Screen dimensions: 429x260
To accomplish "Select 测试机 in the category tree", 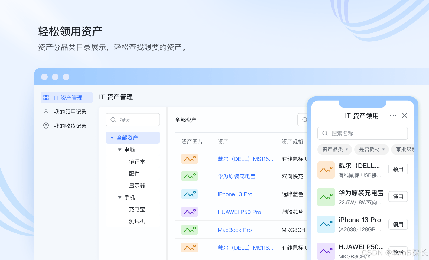I will pyautogui.click(x=137, y=221).
